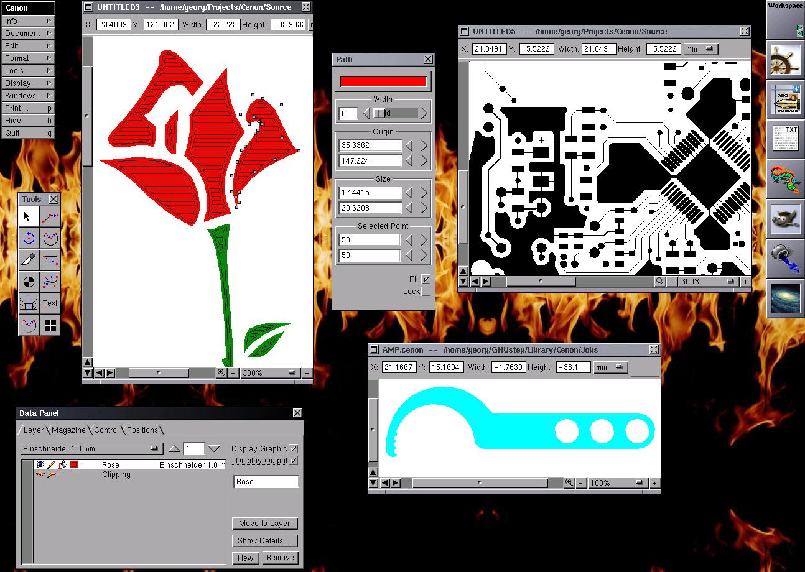Open the Format menu

pyautogui.click(x=28, y=58)
